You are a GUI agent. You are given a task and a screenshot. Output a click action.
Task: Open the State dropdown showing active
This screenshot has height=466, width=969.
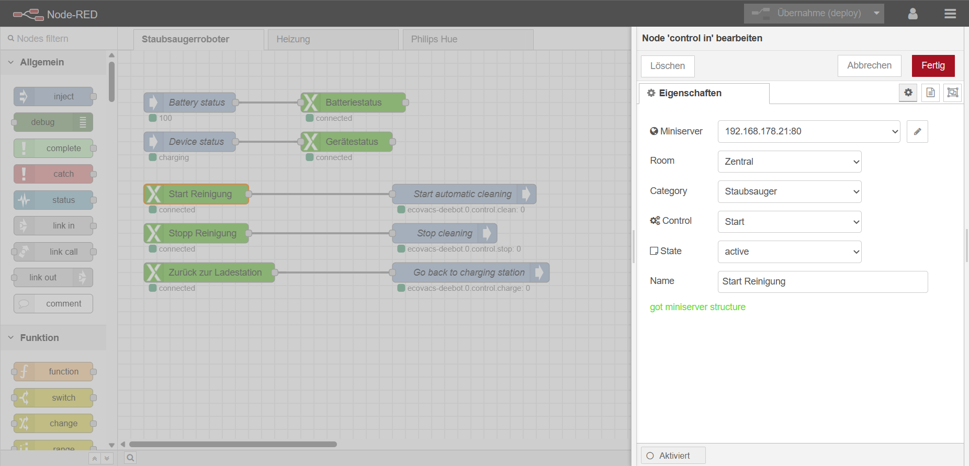pyautogui.click(x=789, y=252)
